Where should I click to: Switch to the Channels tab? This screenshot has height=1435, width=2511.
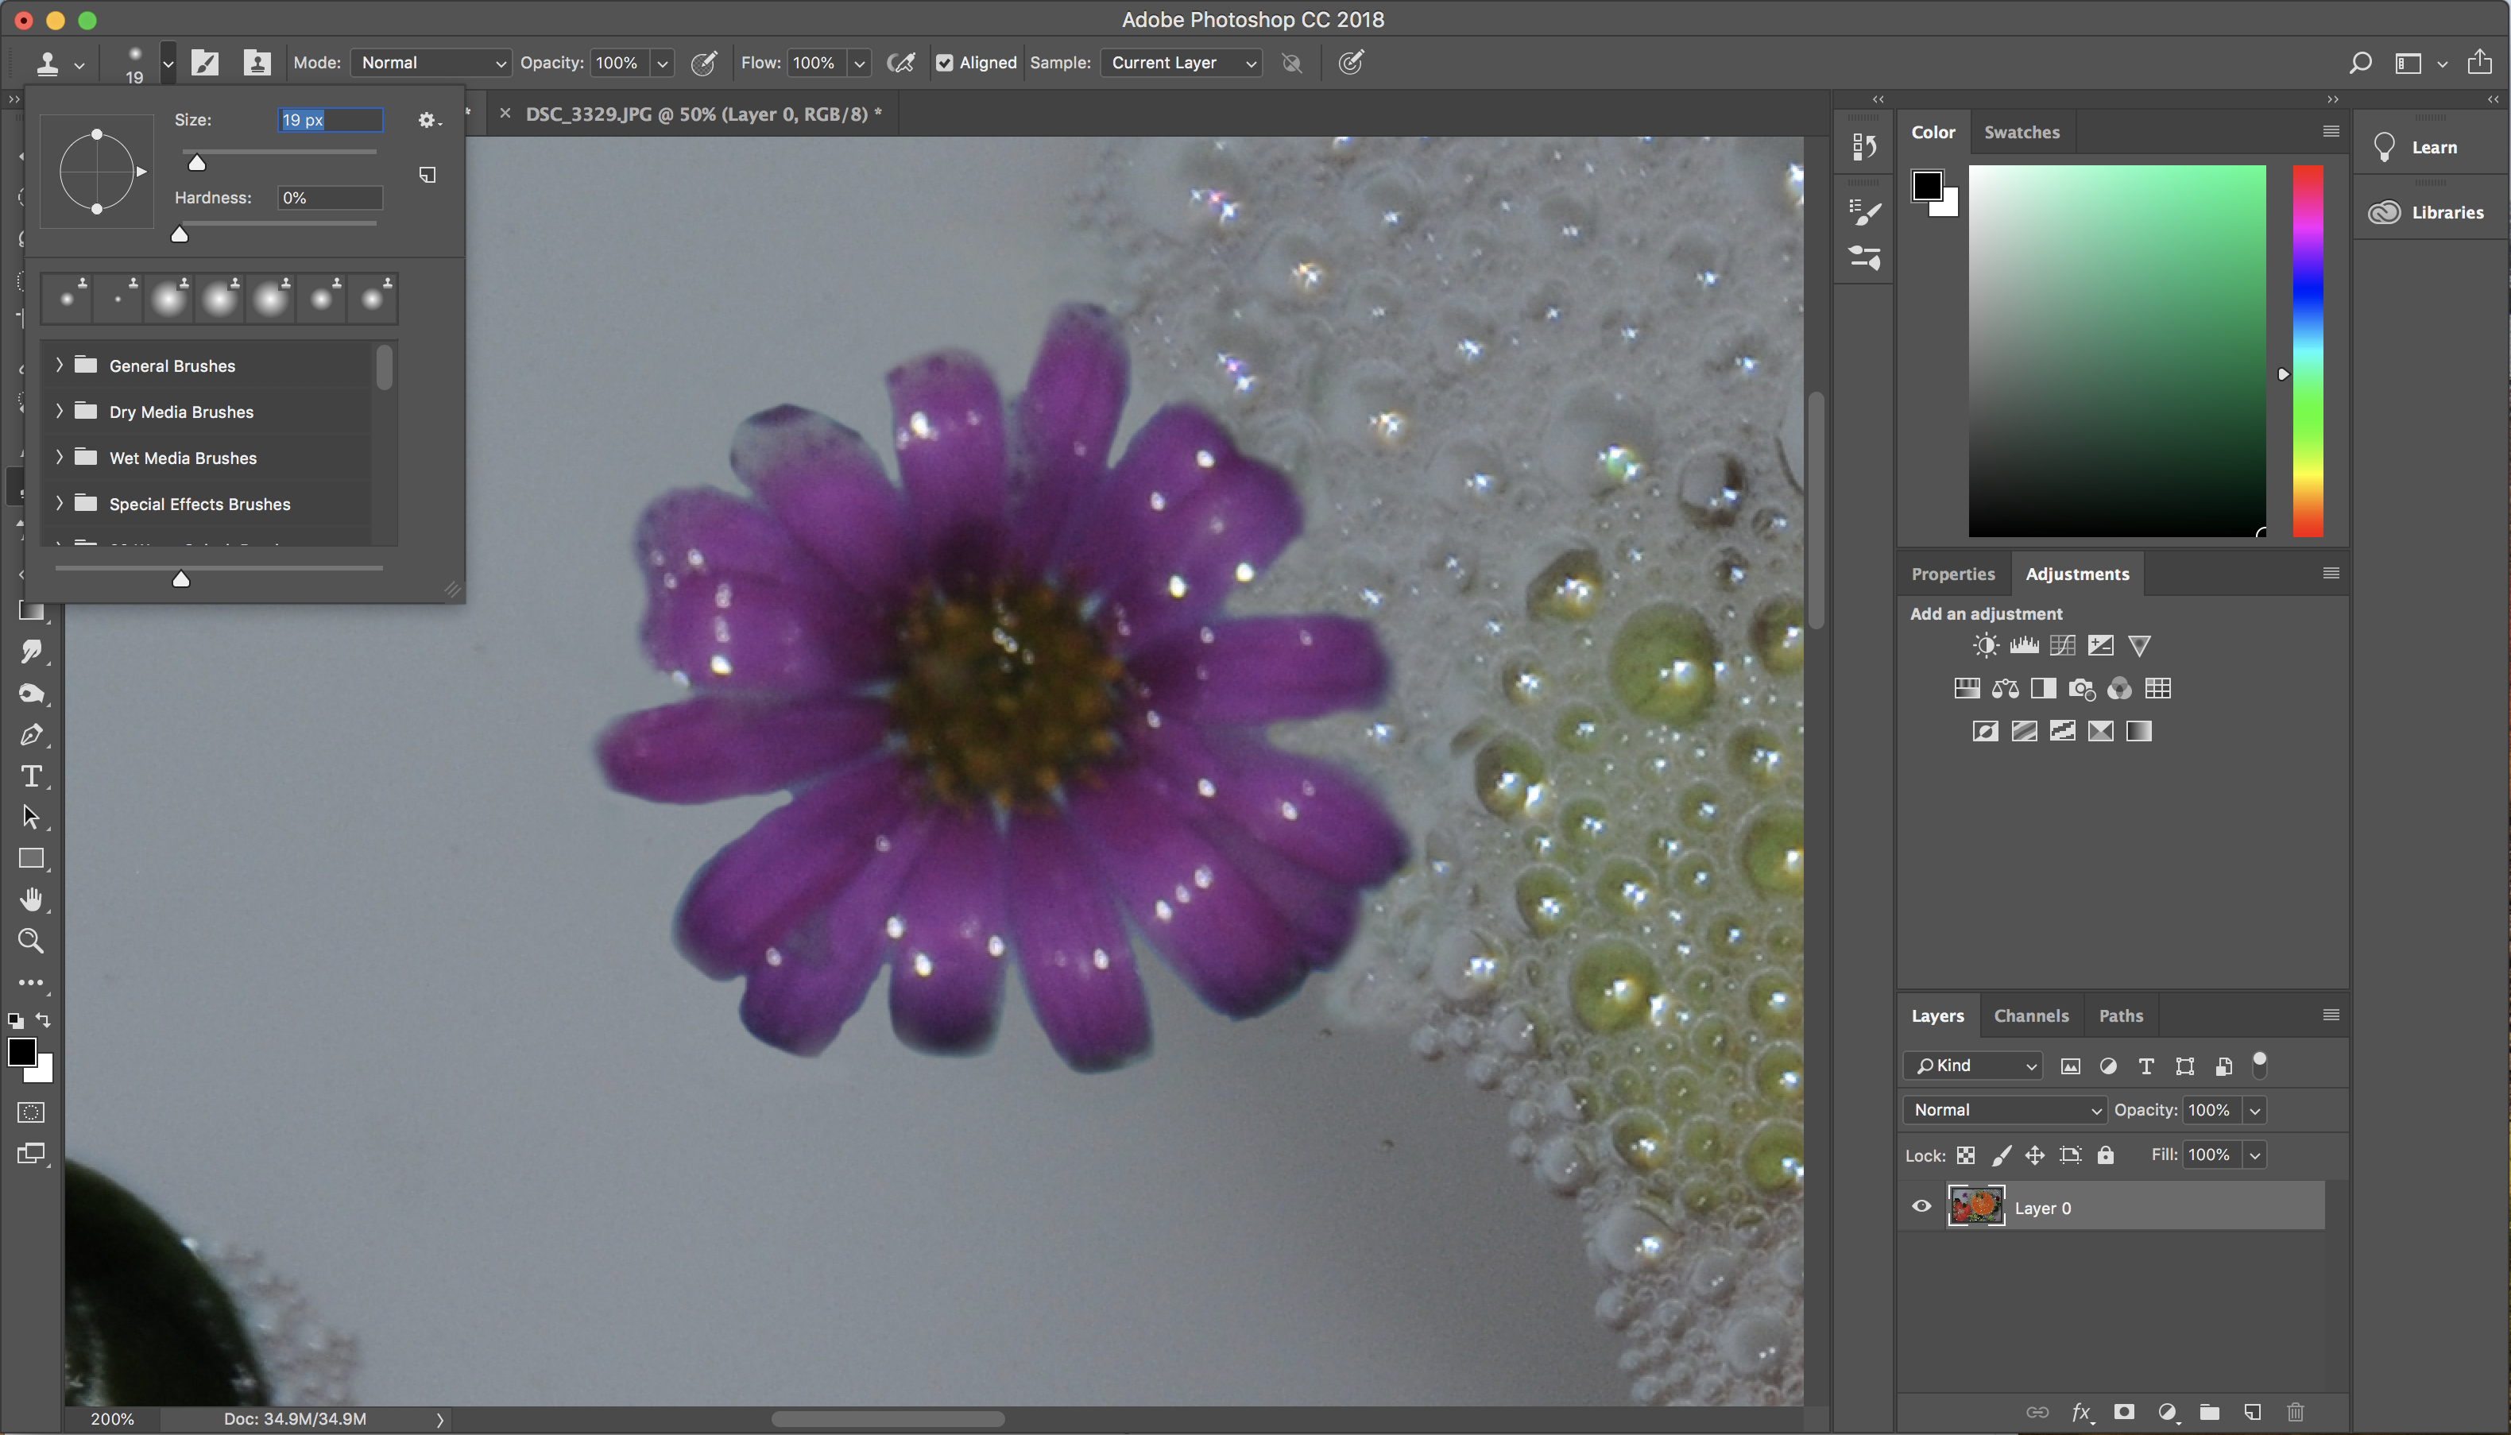(x=2031, y=1015)
